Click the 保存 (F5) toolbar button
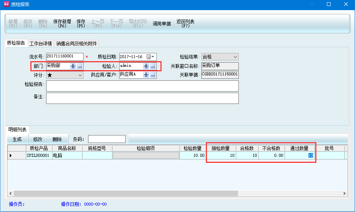Viewport: 355px width, 212px height. pyautogui.click(x=81, y=24)
